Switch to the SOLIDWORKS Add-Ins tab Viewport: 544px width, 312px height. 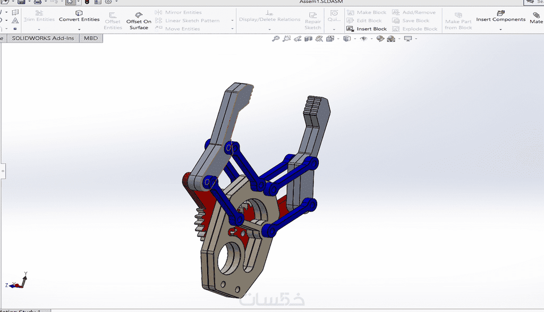[43, 38]
